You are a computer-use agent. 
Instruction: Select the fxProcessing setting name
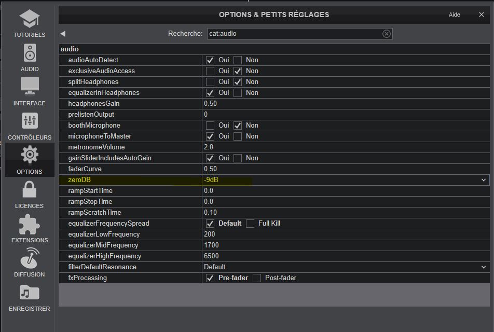(x=88, y=278)
